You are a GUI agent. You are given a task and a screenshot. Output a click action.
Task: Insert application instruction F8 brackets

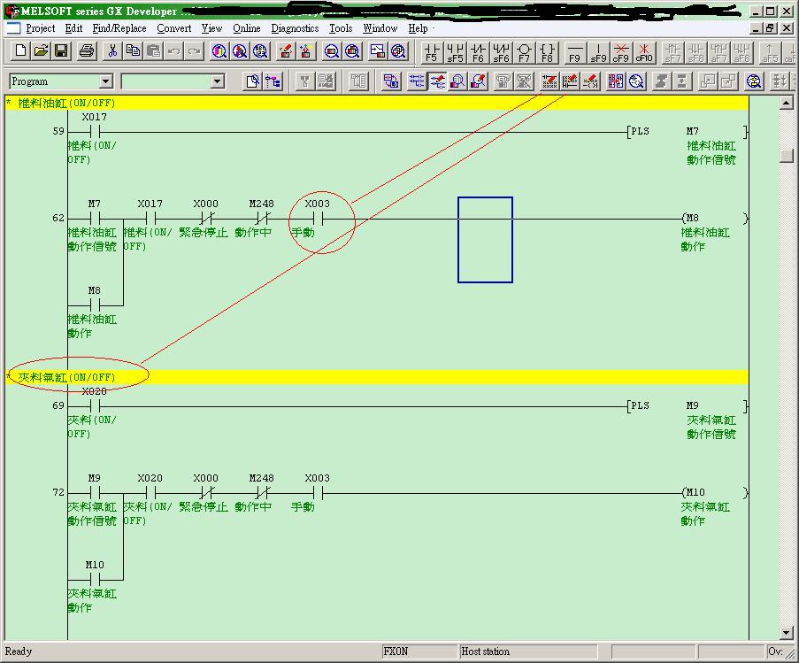point(547,52)
